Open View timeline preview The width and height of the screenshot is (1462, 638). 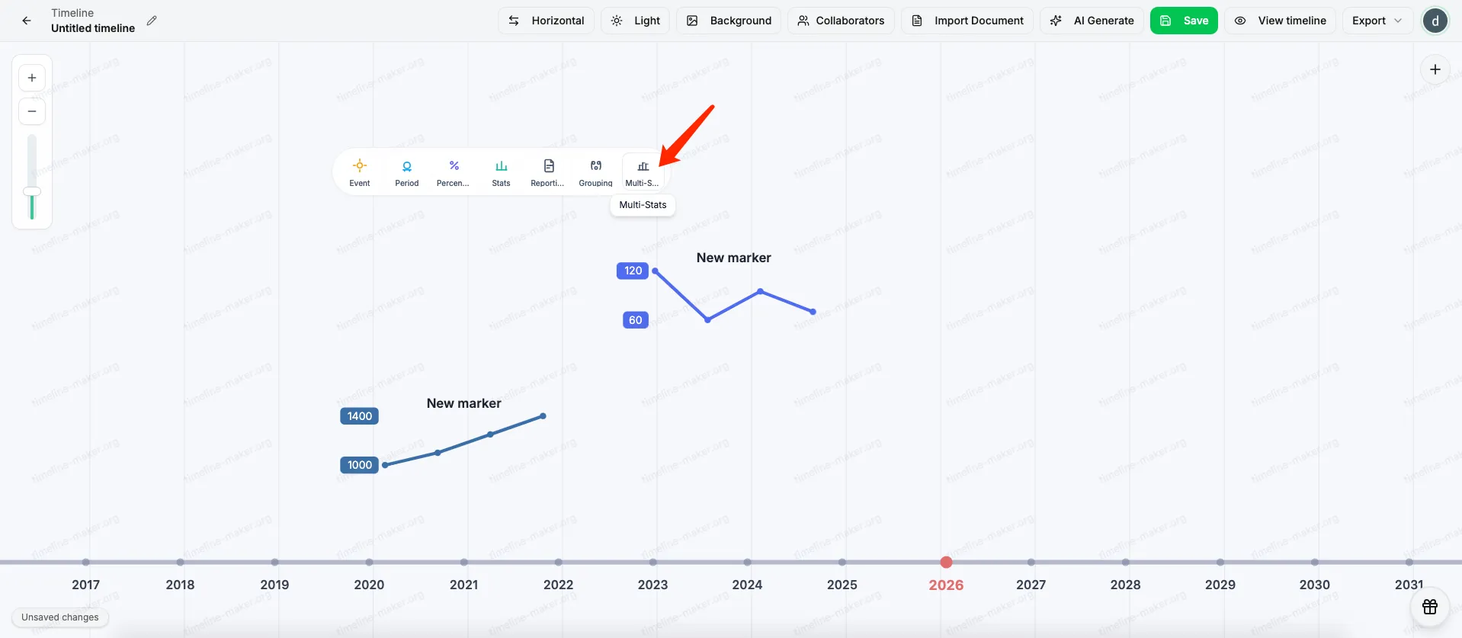pyautogui.click(x=1281, y=21)
